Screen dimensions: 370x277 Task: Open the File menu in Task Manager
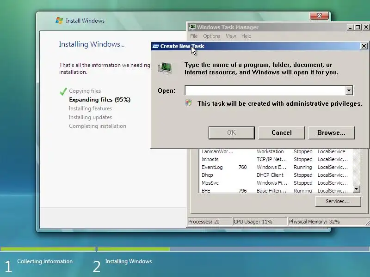tap(194, 36)
